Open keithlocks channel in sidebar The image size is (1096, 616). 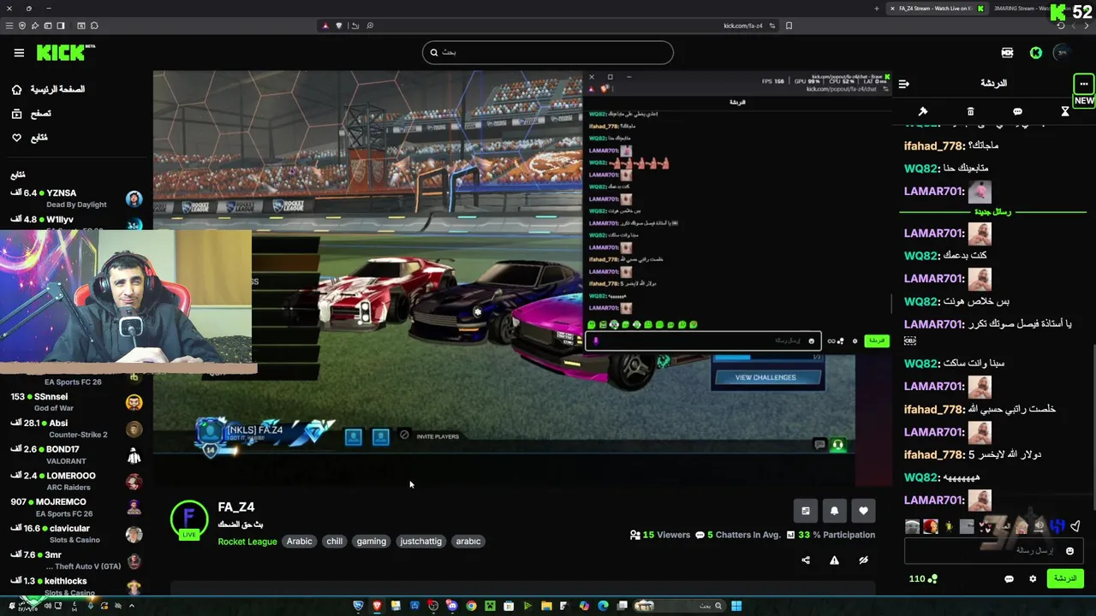point(76,586)
